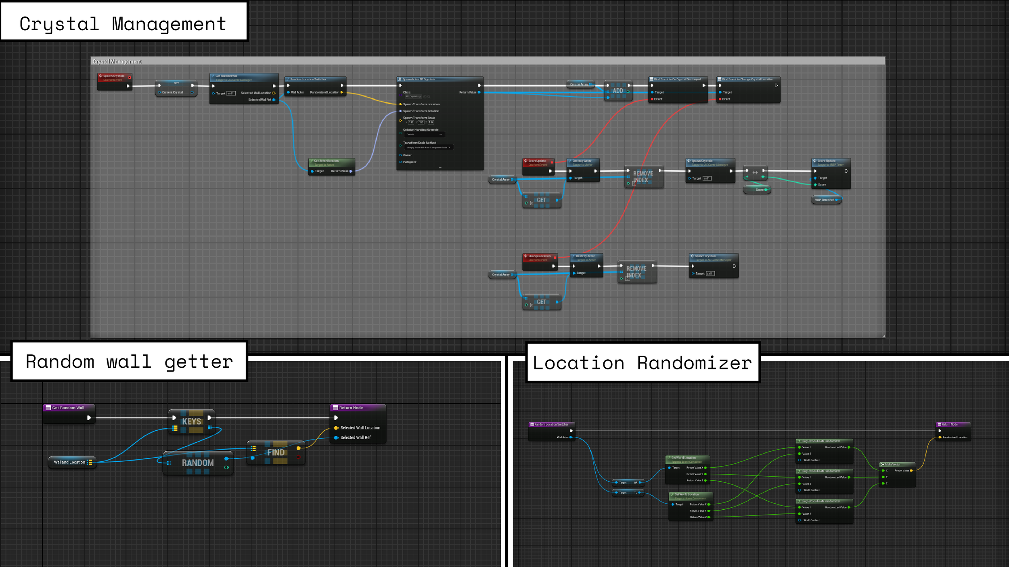
Task: Click the FIND map node
Action: click(x=276, y=452)
